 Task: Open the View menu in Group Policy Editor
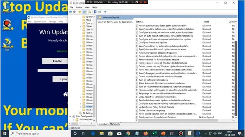point(87,8)
